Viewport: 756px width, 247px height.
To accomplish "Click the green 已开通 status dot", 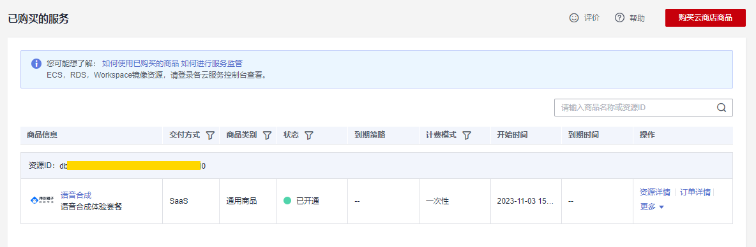I will pyautogui.click(x=287, y=201).
